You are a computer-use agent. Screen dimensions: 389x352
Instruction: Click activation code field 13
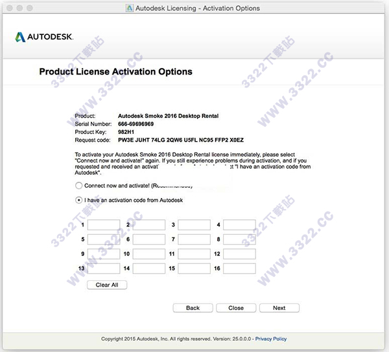pos(104,269)
